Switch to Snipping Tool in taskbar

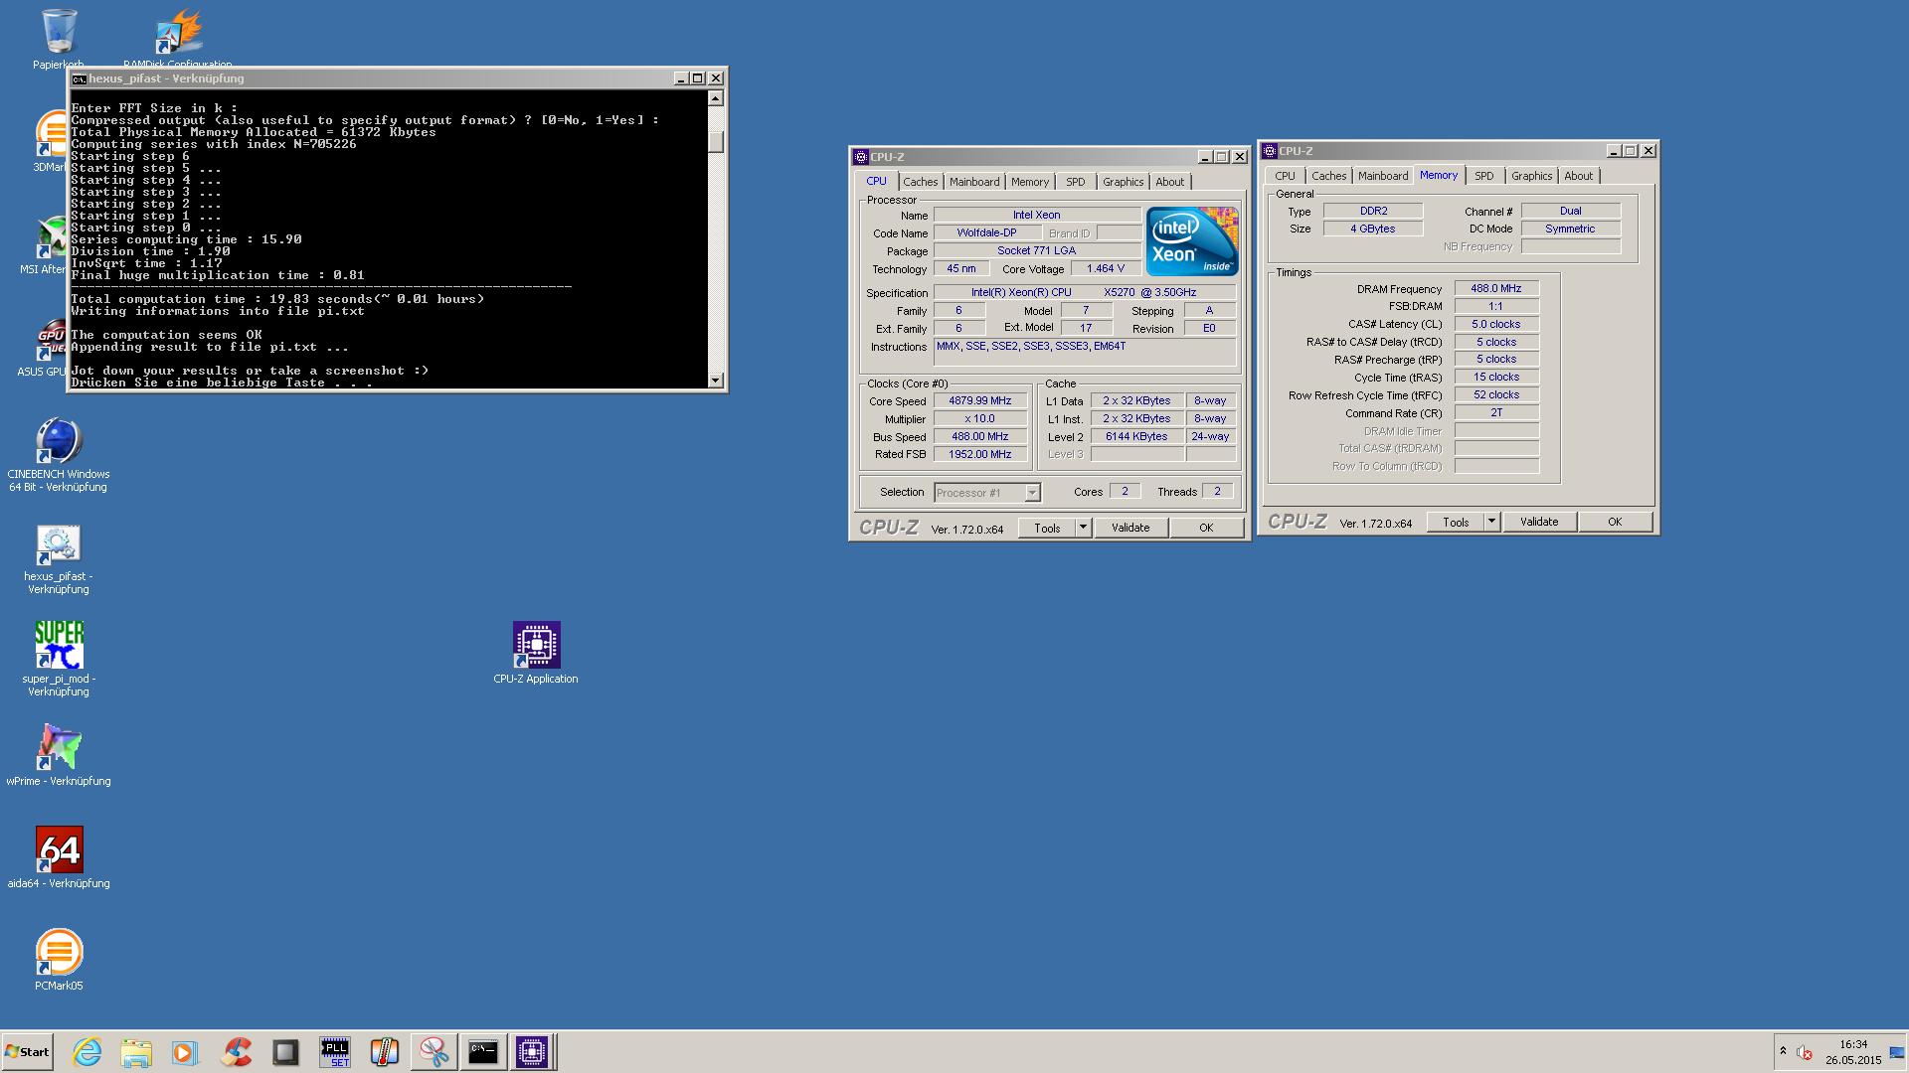tap(434, 1051)
